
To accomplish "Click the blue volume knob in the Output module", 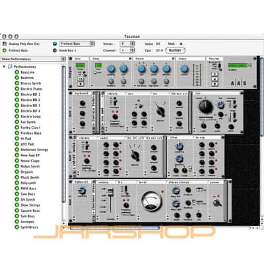I will (184, 69).
